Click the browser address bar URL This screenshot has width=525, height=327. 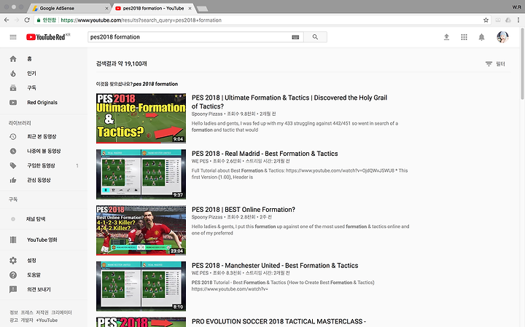tap(141, 20)
